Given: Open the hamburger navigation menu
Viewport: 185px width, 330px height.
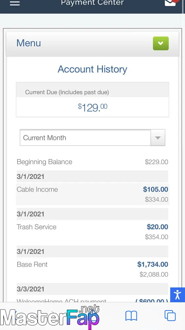Looking at the screenshot, I should point(15,3).
